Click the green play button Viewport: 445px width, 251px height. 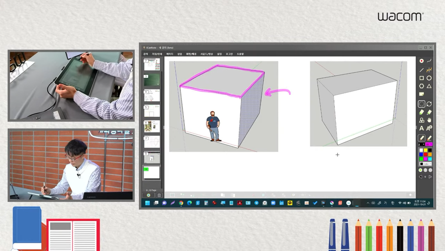coord(420,170)
